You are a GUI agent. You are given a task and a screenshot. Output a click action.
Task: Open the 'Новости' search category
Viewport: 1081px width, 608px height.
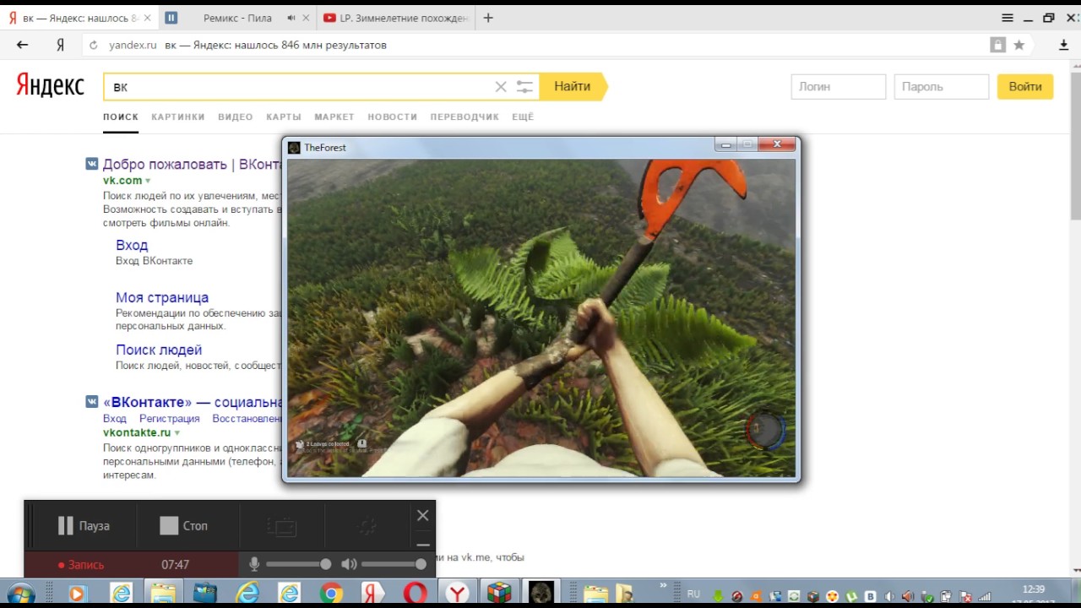(x=393, y=117)
